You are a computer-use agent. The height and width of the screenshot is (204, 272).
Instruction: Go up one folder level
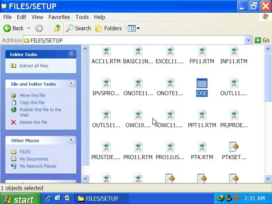click(57, 28)
